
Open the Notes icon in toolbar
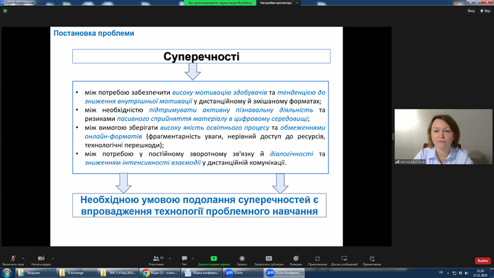click(x=372, y=259)
